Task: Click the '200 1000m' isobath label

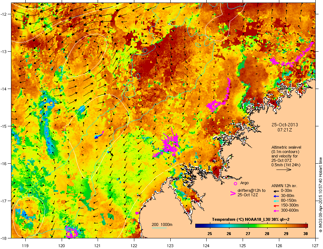Action: pyautogui.click(x=162, y=224)
